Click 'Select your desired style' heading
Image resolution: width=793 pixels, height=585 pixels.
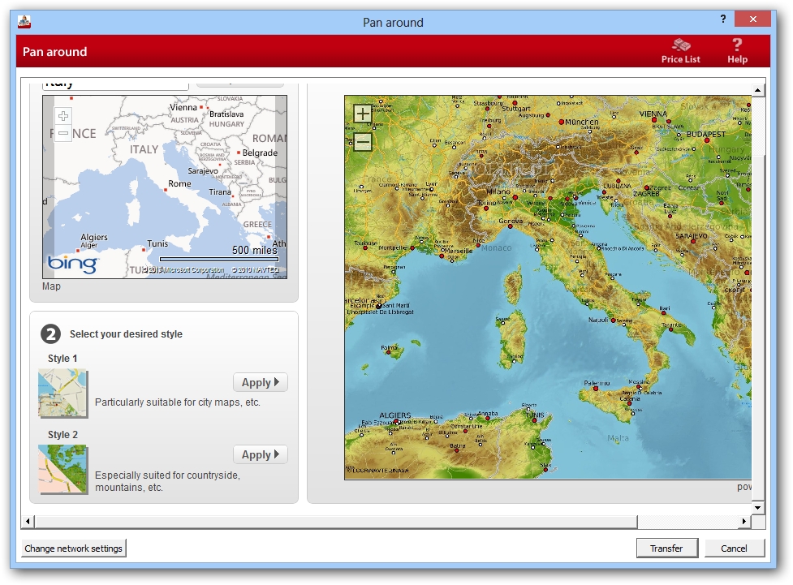tap(126, 334)
